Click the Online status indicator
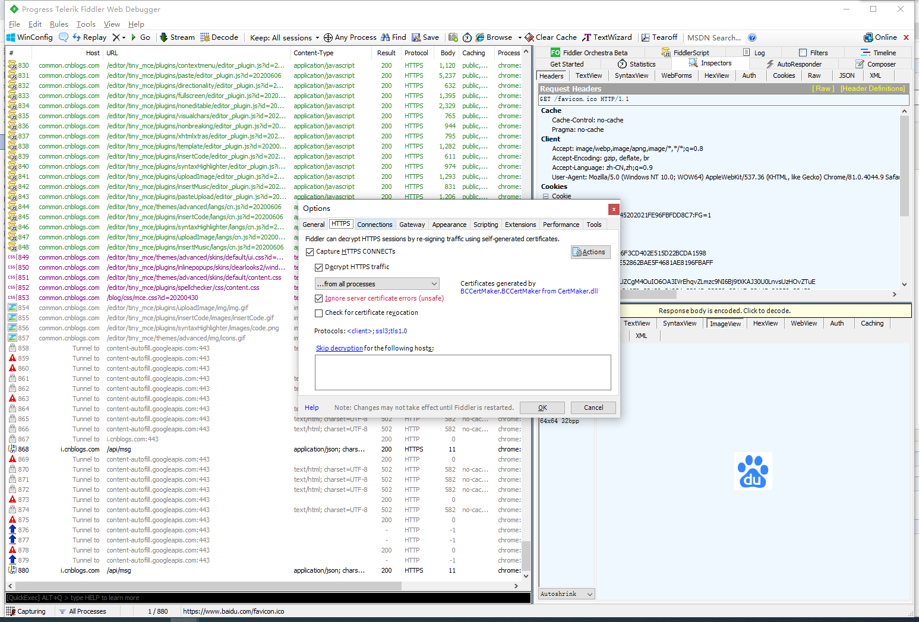 point(880,37)
